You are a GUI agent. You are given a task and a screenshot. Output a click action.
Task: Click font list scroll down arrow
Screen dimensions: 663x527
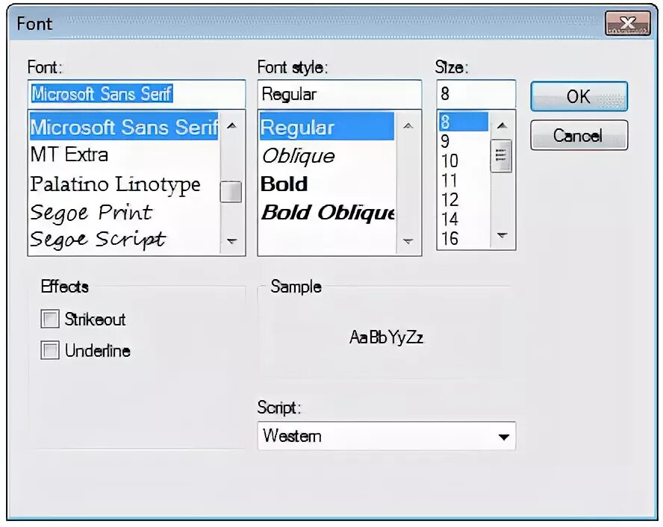[x=231, y=241]
